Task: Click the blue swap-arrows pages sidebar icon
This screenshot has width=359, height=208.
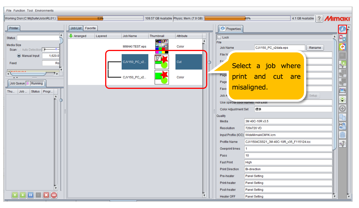Action: pos(342,126)
